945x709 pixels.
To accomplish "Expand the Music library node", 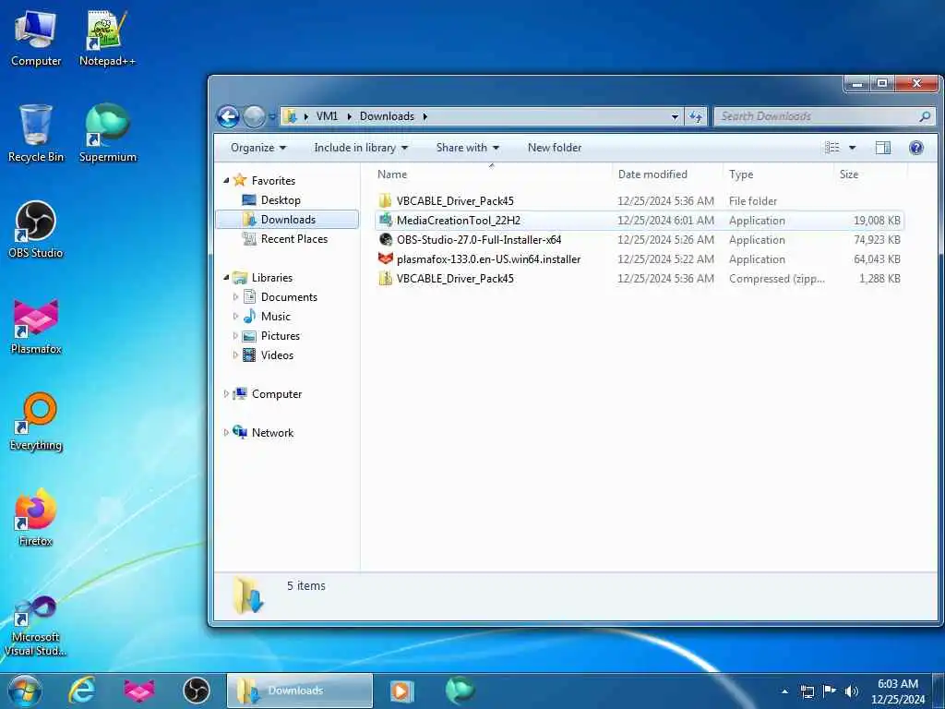I will point(235,317).
